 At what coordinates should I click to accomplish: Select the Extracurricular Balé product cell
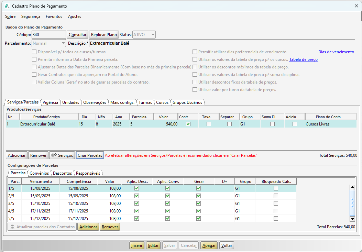click(49, 124)
